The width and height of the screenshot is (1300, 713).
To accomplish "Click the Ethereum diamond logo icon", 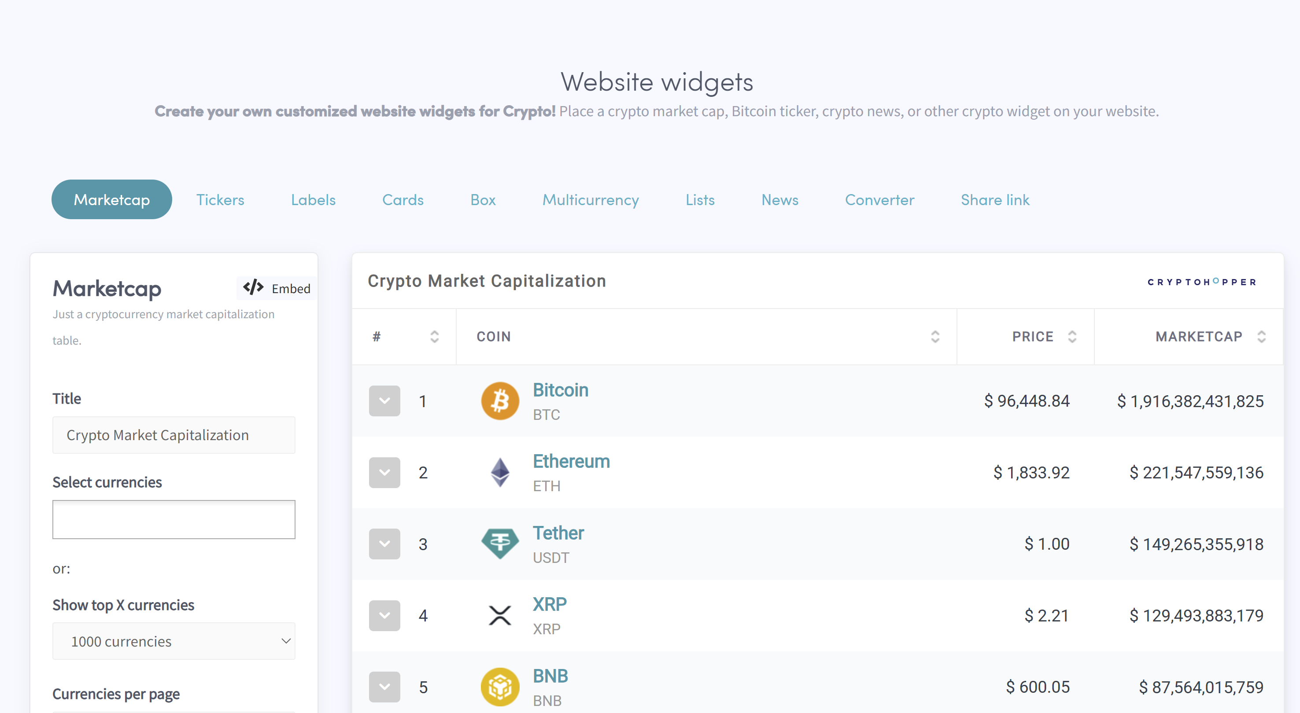I will (500, 473).
